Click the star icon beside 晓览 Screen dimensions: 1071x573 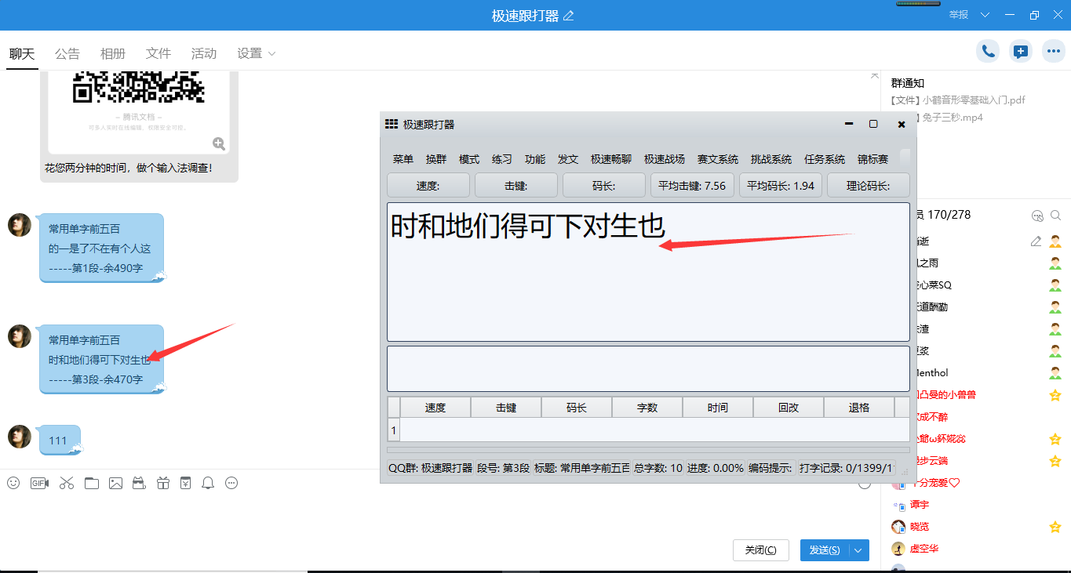tap(1055, 527)
